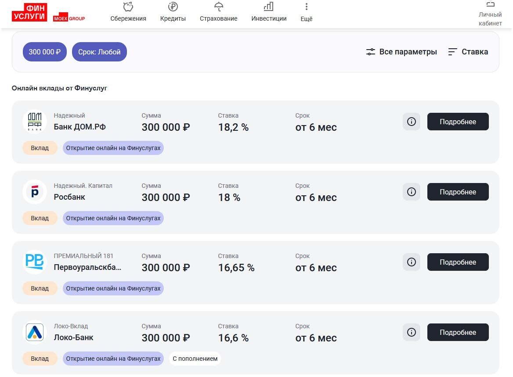Click Вклад tag on Росбанк card
The width and height of the screenshot is (513, 377).
40,218
